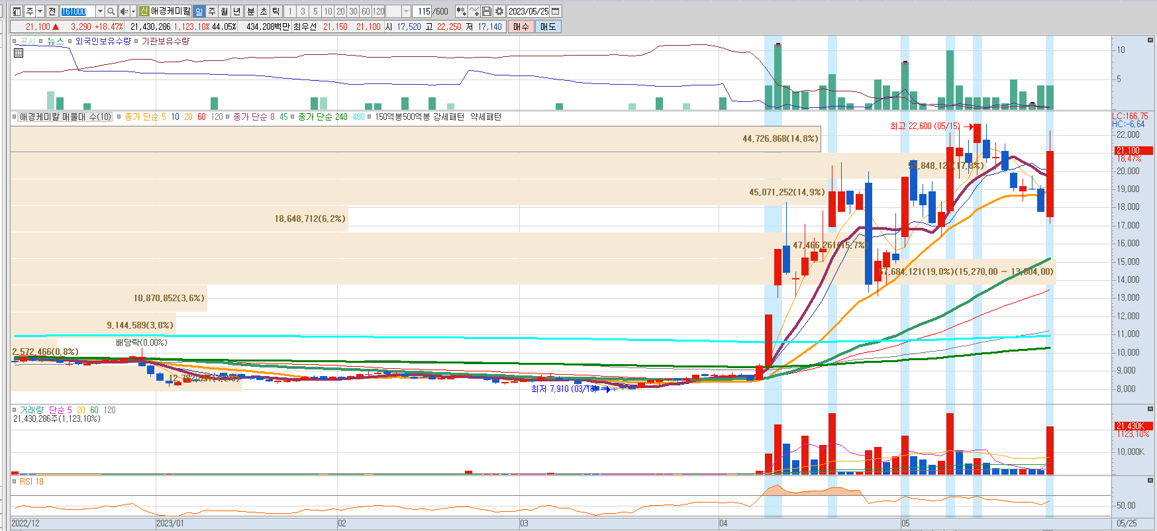The image size is (1157, 531).
Task: Click the 애경케미칼 stock name label
Action: [x=171, y=11]
